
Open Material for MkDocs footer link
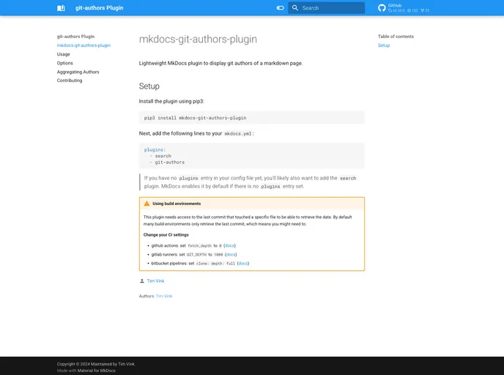click(x=97, y=371)
